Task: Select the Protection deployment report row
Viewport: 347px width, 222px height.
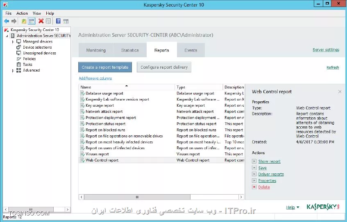Action: point(161,118)
